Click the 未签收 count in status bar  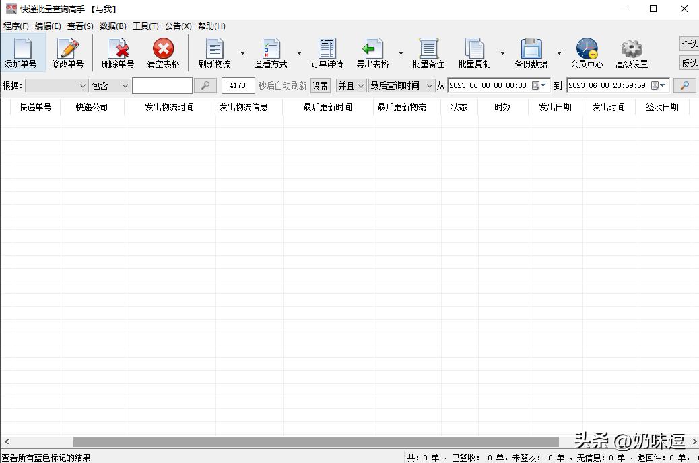click(x=539, y=458)
